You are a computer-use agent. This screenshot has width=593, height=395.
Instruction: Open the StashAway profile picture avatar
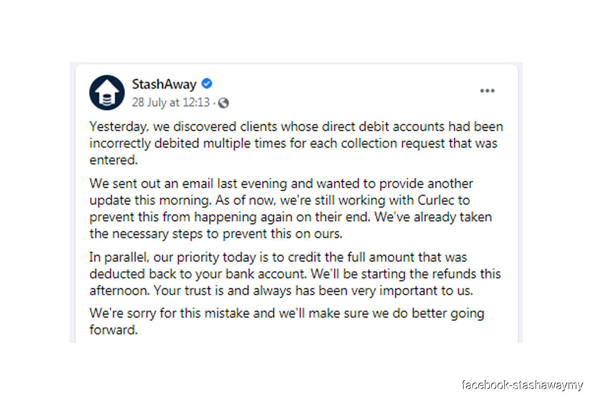coord(107,92)
